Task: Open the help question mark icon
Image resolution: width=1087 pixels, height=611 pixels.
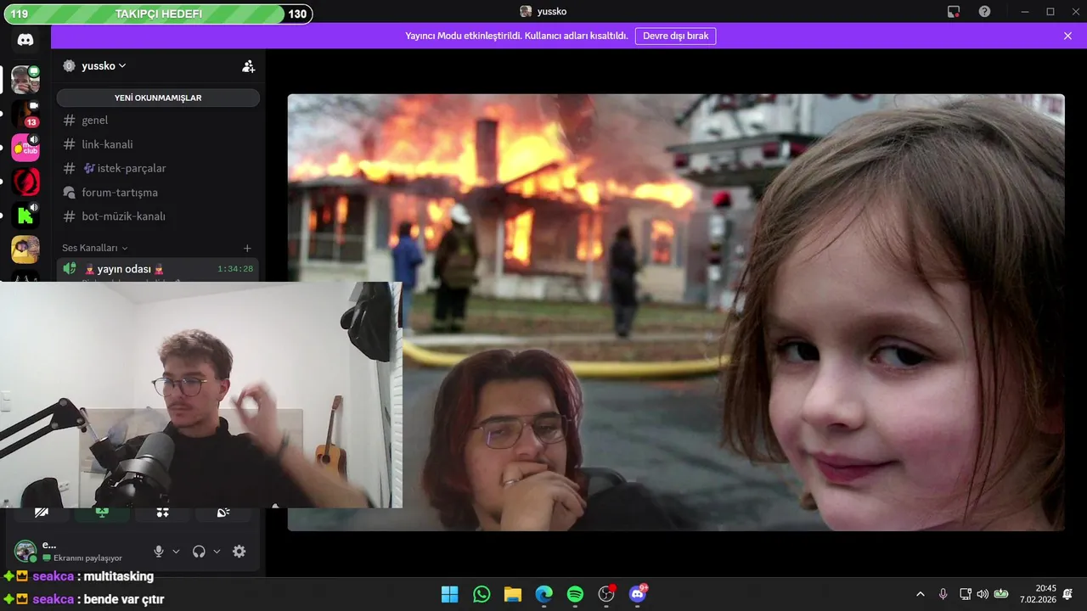Action: [x=984, y=12]
